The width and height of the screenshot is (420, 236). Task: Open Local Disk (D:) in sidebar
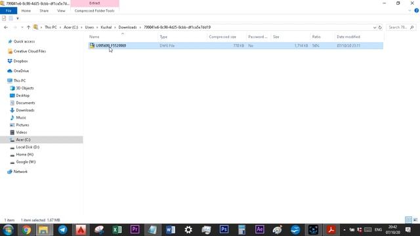(28, 147)
